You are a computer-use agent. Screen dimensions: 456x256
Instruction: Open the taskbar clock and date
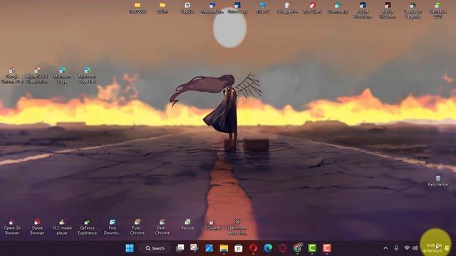click(x=432, y=248)
